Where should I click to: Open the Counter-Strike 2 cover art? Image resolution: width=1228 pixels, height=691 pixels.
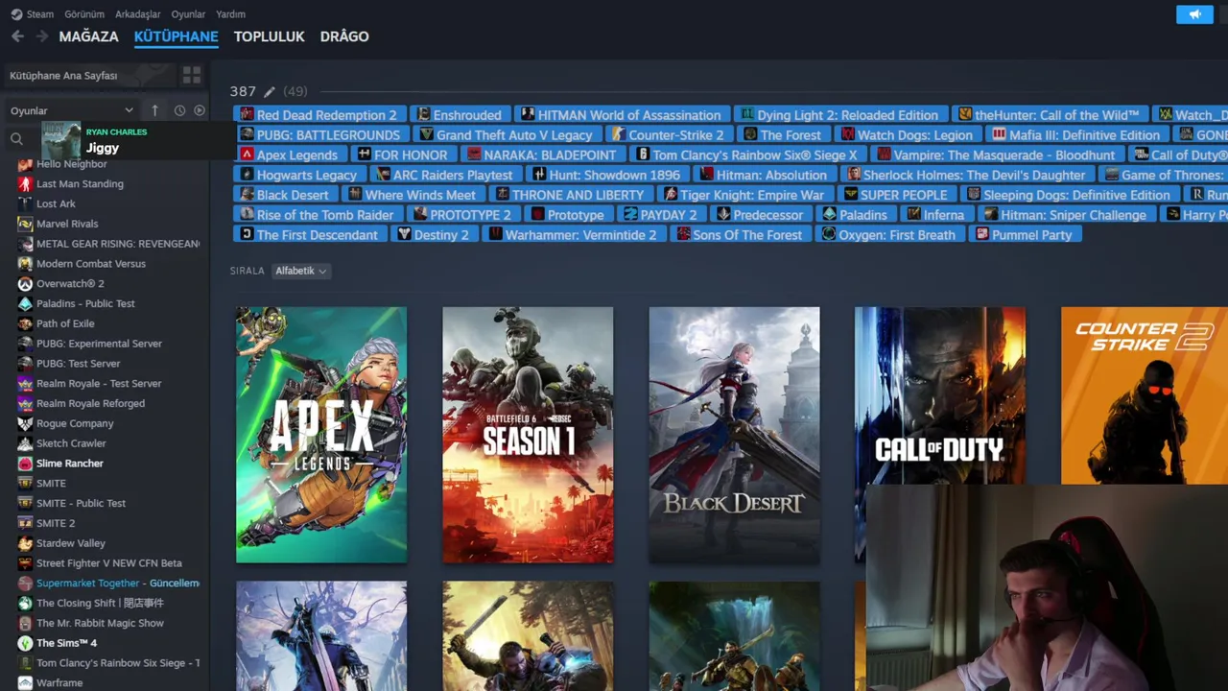pyautogui.click(x=1145, y=395)
